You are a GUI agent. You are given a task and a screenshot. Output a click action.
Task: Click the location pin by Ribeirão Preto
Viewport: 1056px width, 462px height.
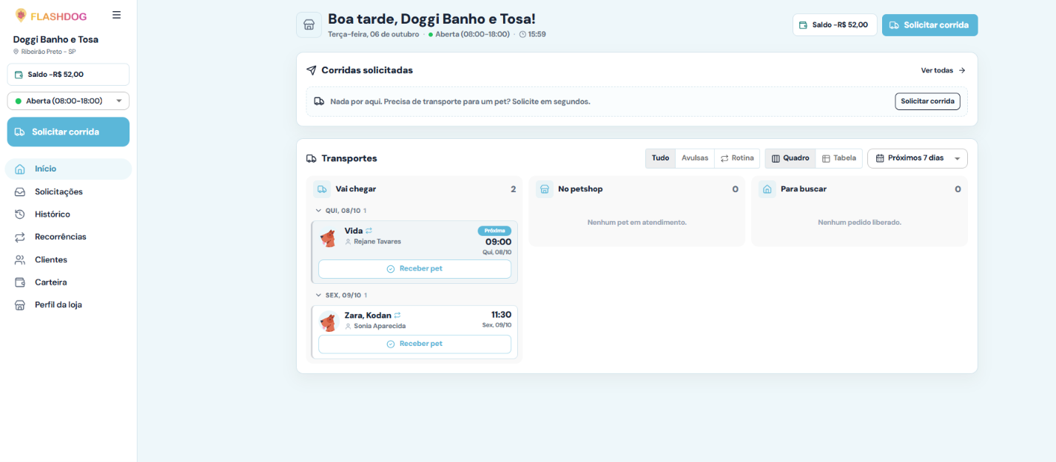[x=16, y=52]
